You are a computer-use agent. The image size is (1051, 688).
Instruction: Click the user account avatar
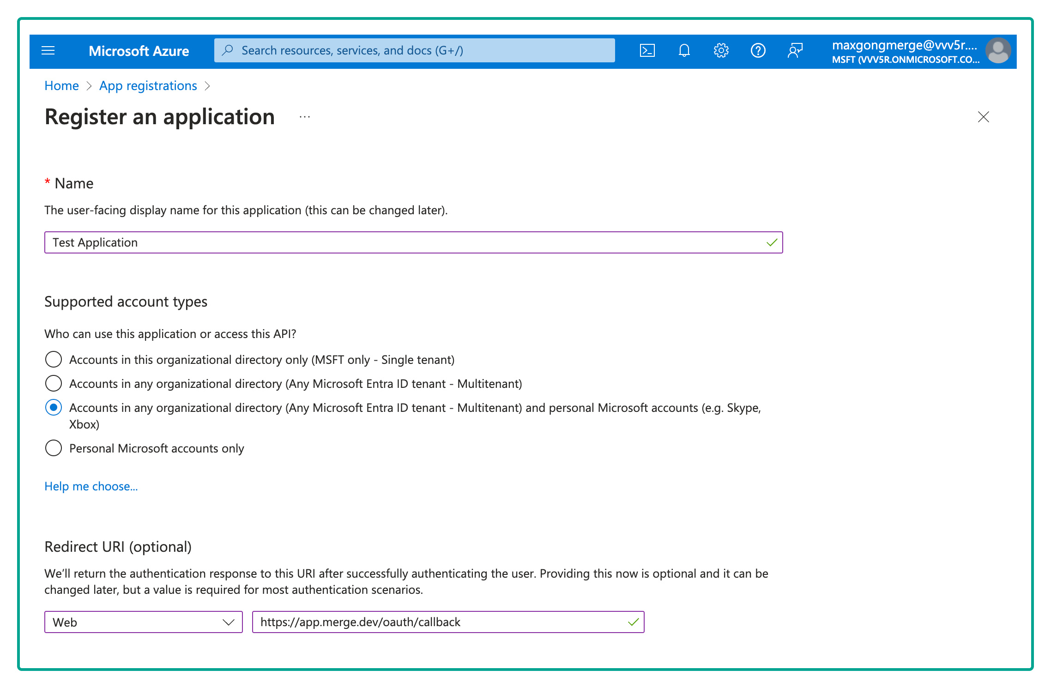pos(998,50)
